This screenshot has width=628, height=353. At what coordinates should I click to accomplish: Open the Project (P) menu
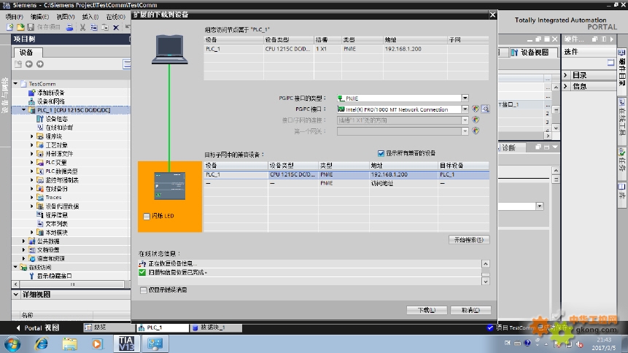point(15,17)
